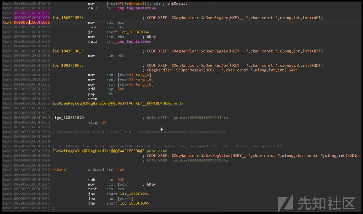Screen dimensions: 363x214
Task: Select the 'mov eax, edi' instruction
Action: [x=106, y=56]
